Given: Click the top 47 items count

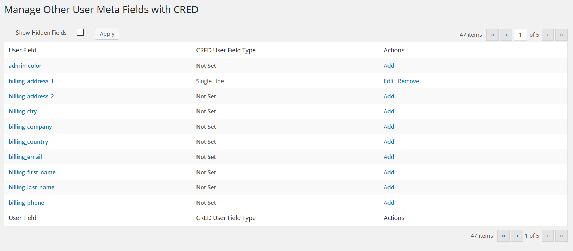Looking at the screenshot, I should coord(471,35).
